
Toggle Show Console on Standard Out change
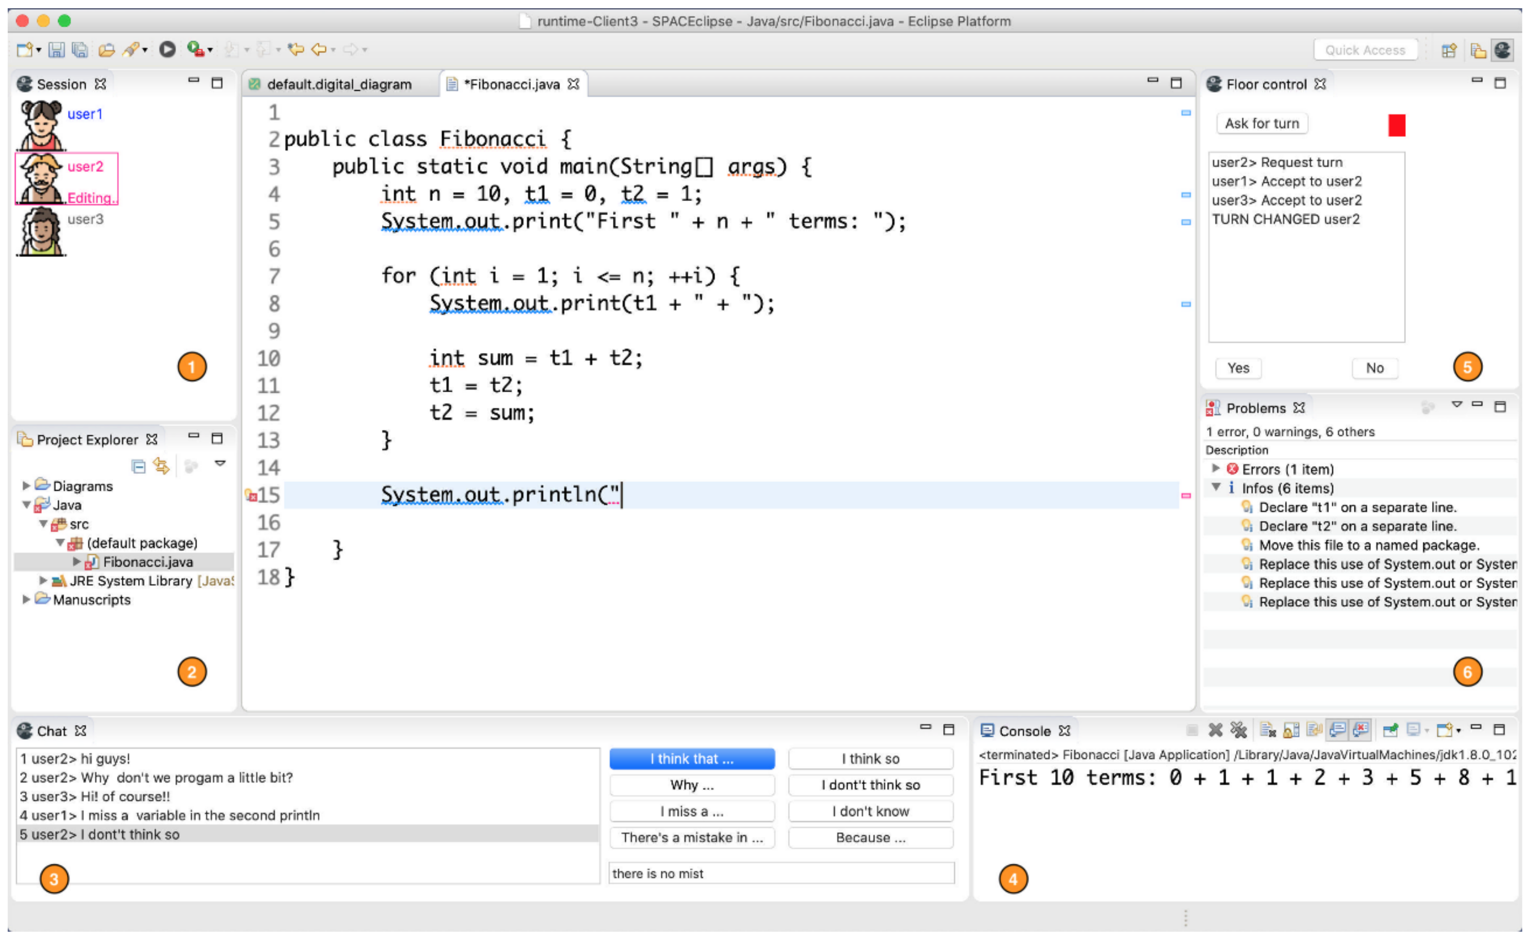click(1338, 730)
